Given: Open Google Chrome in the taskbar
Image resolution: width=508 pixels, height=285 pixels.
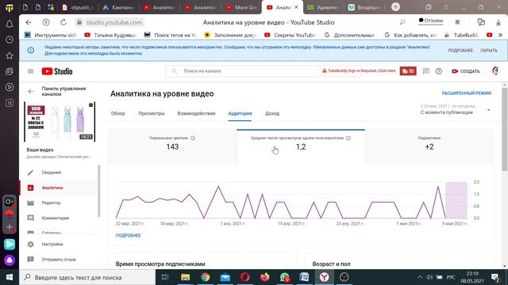Looking at the screenshot, I should (x=205, y=277).
